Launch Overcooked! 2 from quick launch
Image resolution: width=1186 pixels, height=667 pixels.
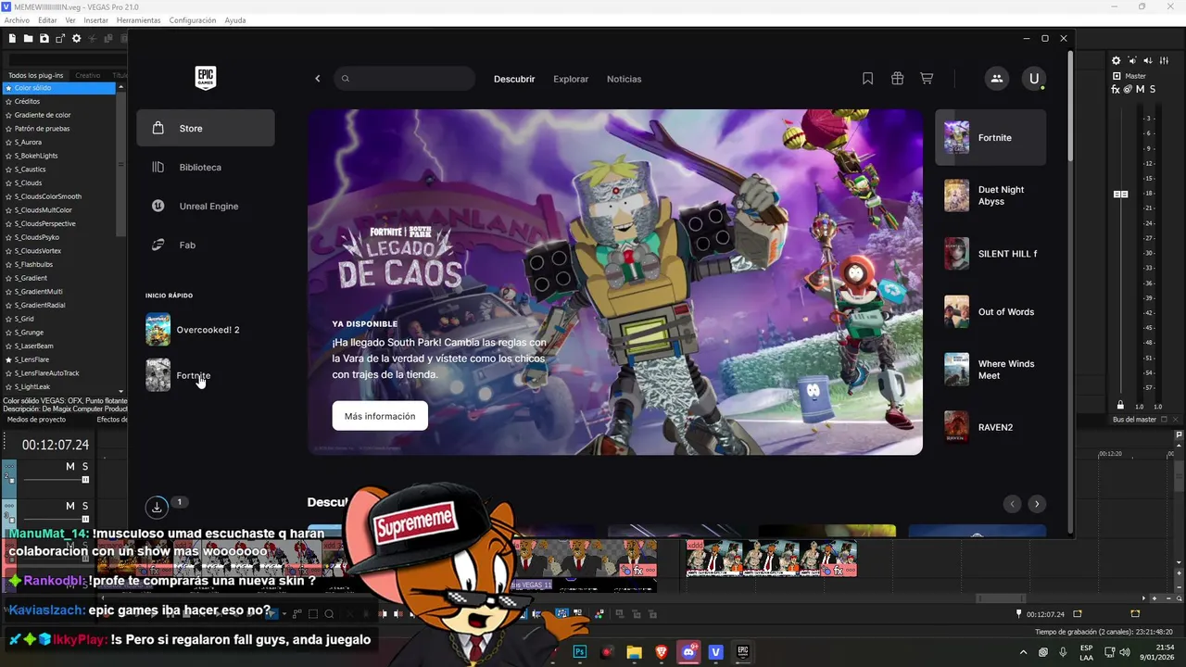point(206,330)
